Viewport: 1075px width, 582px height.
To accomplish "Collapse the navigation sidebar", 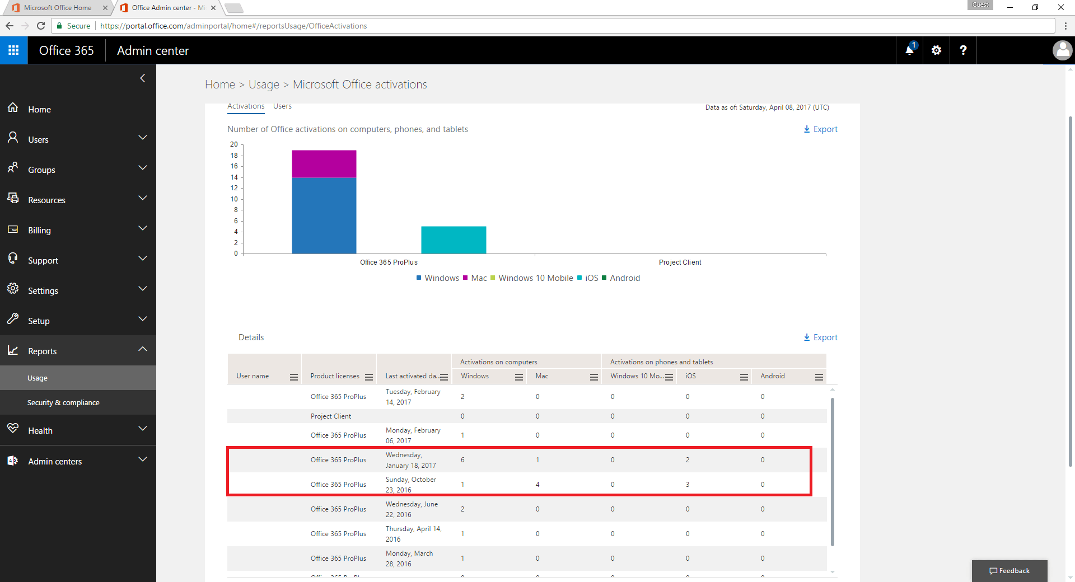I will [142, 78].
